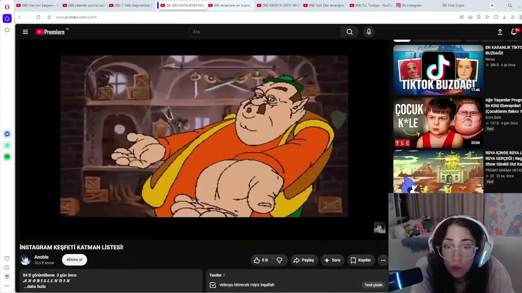Click the small channel watermark on video
This screenshot has height=293, width=522.
380,227
